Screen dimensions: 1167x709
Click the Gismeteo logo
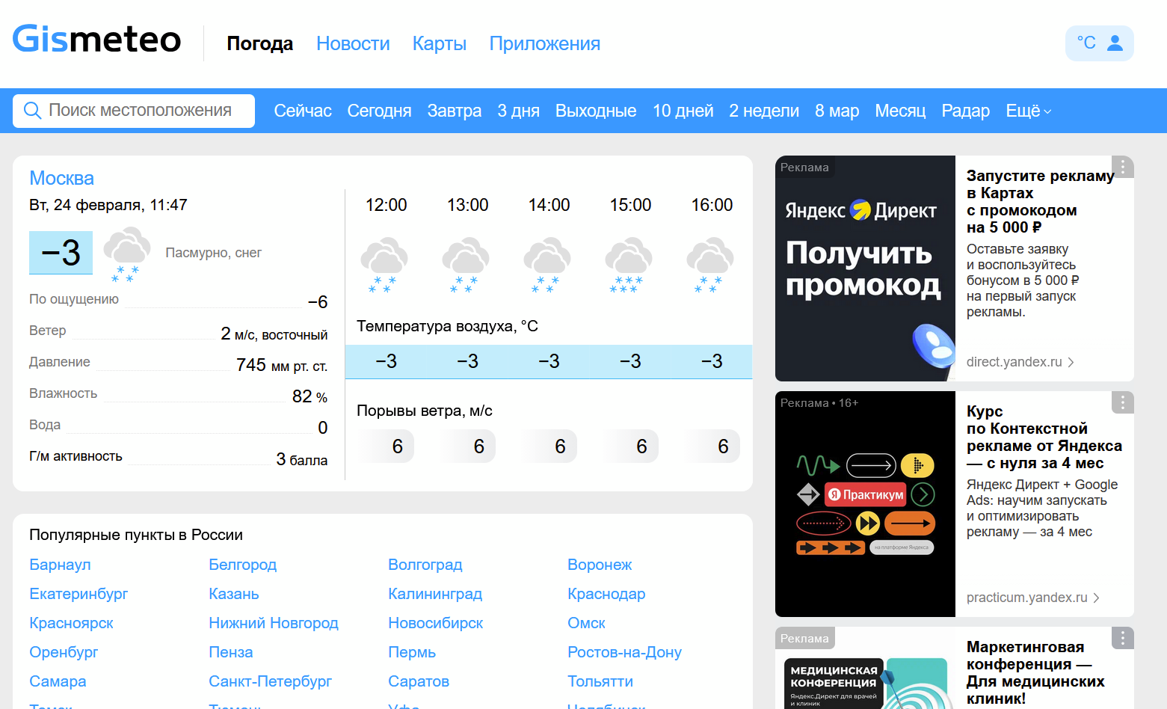click(x=96, y=40)
